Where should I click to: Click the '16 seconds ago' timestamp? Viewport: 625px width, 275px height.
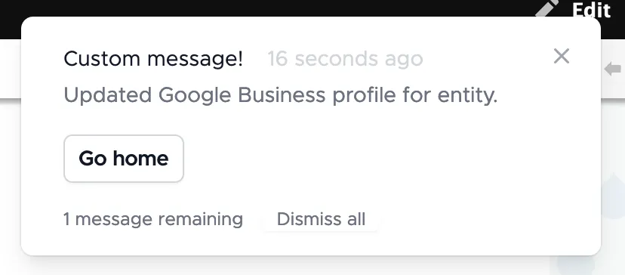click(x=345, y=59)
